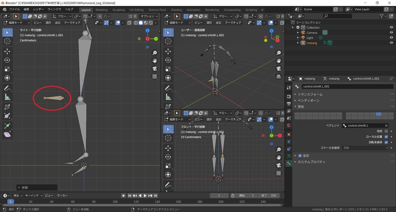Open the スケールを継承 dropdown
The height and width of the screenshot is (212, 396).
[x=366, y=148]
